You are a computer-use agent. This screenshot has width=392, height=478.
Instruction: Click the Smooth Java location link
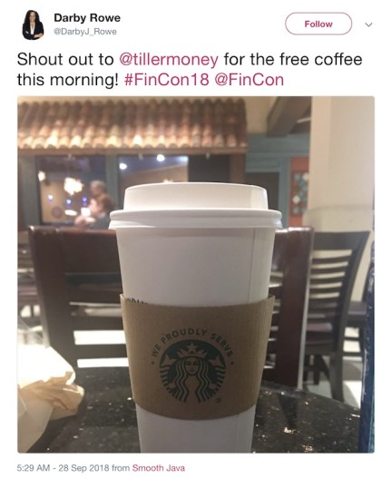[x=158, y=468]
